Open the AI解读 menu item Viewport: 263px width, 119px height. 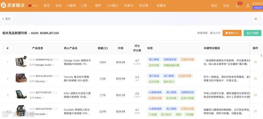point(71,6)
